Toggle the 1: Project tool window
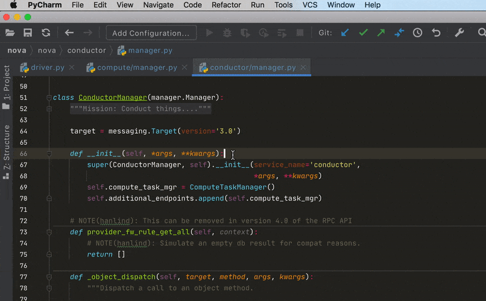486x301 pixels. (7, 85)
